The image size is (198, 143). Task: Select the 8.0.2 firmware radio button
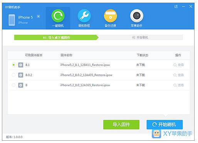pyautogui.click(x=13, y=75)
